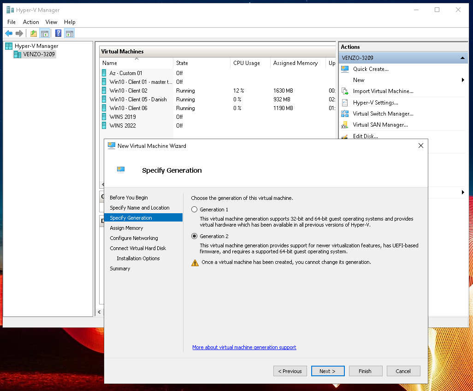The width and height of the screenshot is (473, 391).
Task: Open Hyper-V Settings action
Action: [376, 103]
